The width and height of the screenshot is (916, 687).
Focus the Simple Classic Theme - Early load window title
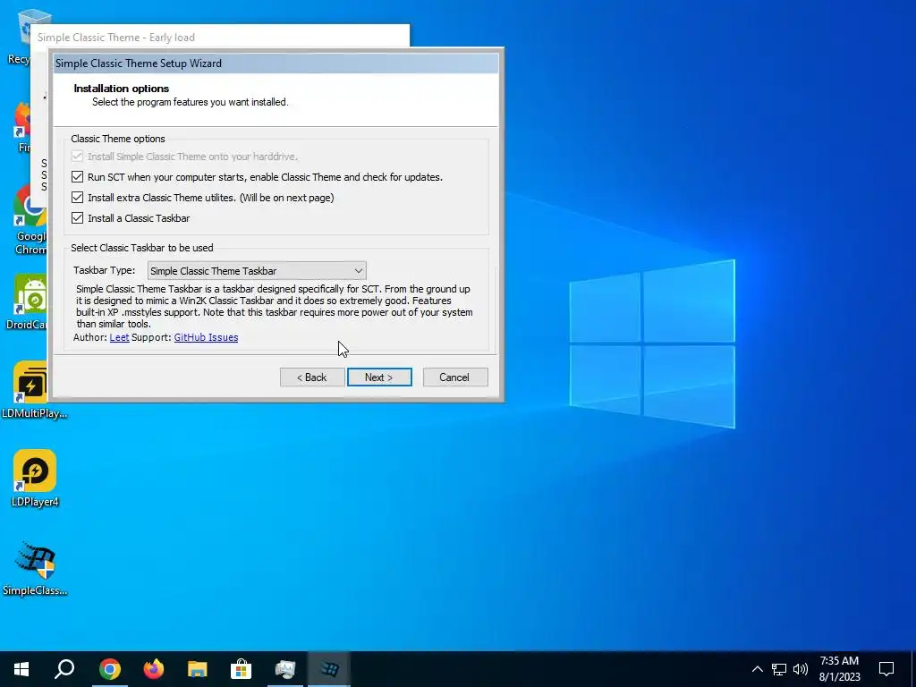tap(116, 38)
